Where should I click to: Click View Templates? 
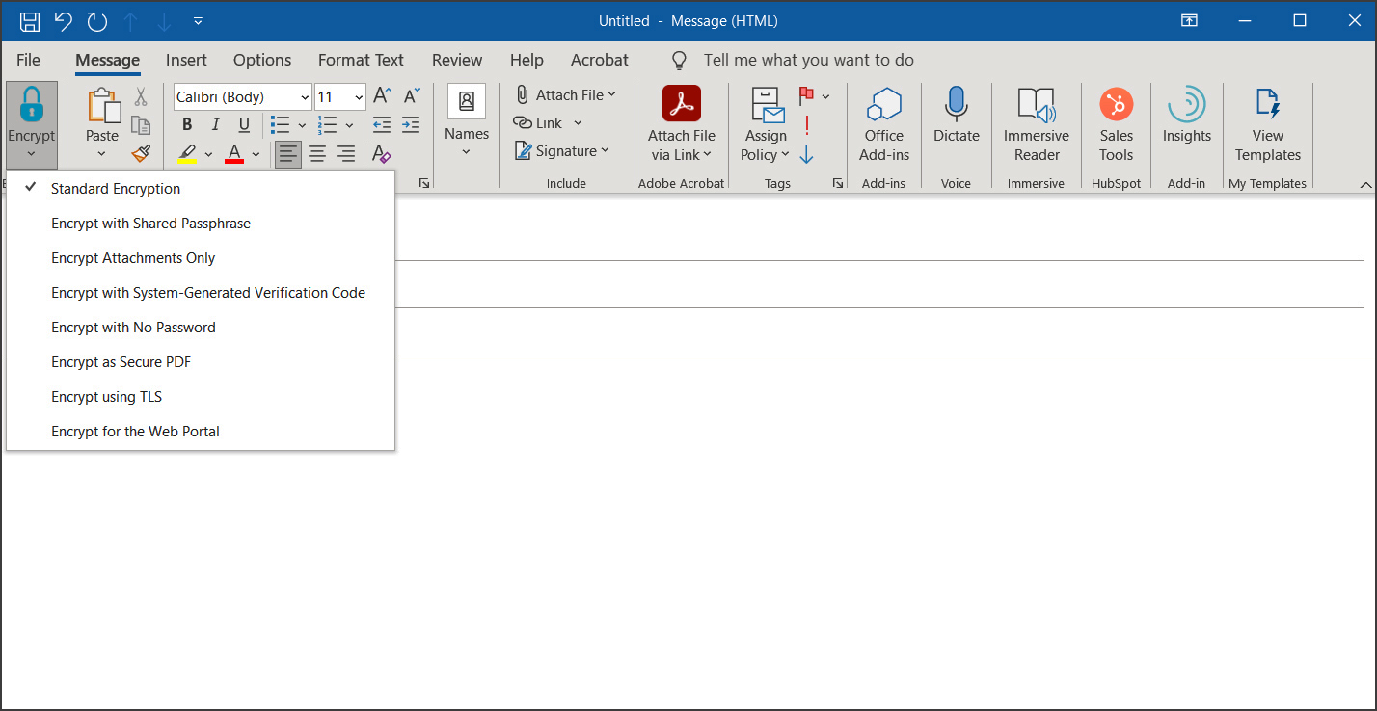pyautogui.click(x=1268, y=124)
